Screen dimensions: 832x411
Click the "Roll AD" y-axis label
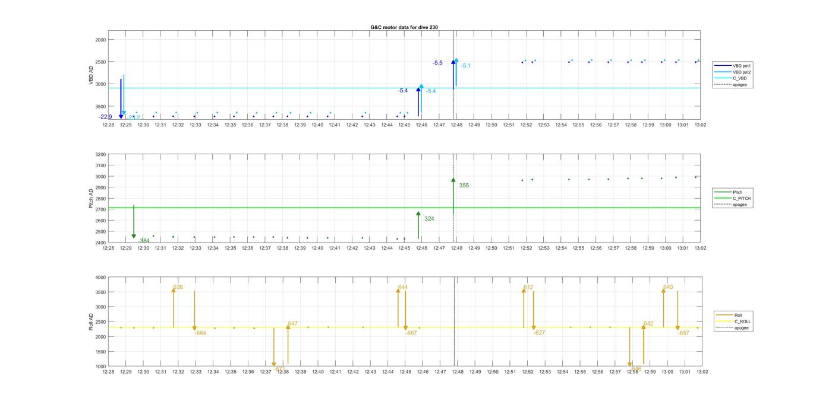point(91,321)
